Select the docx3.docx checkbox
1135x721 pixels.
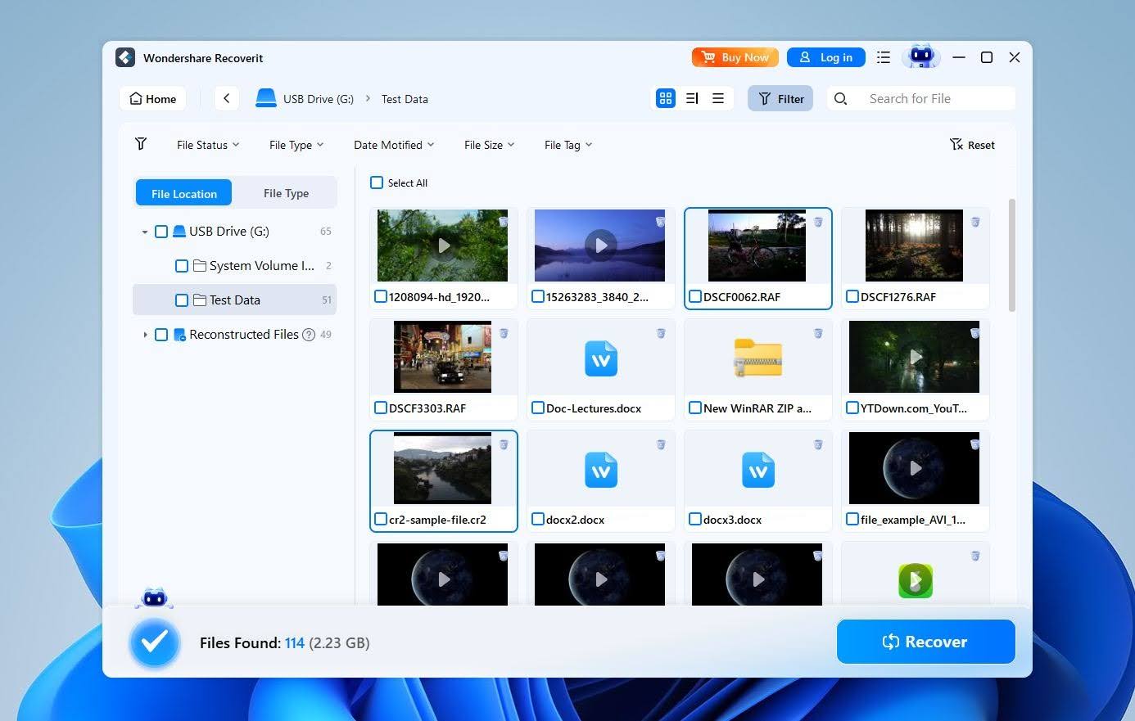click(x=695, y=519)
